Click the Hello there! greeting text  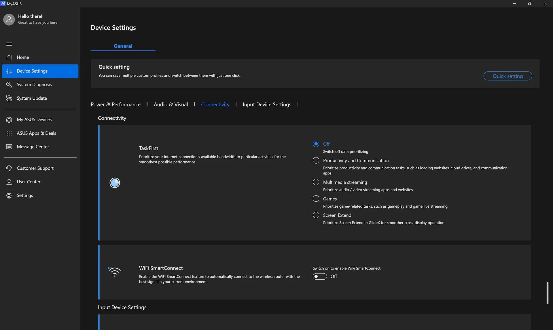pos(30,16)
